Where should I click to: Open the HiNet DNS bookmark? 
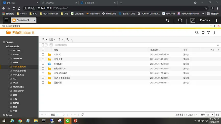(x=109, y=14)
